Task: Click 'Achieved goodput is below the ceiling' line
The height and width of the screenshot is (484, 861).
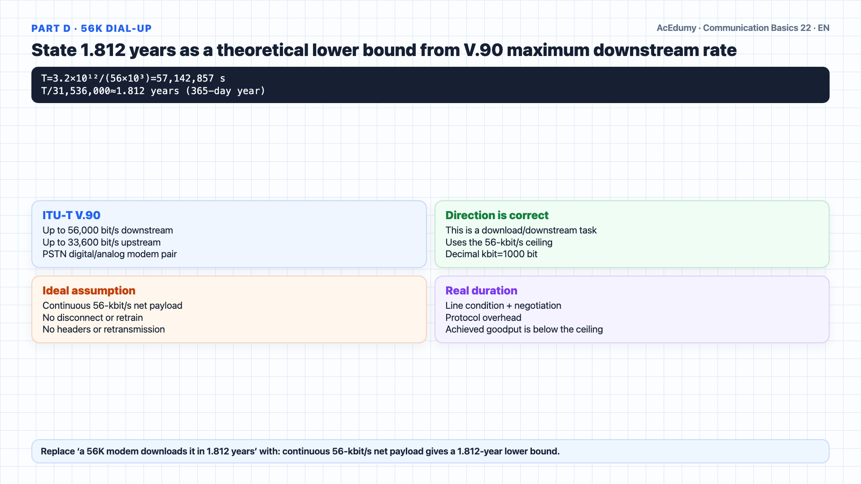Action: (524, 329)
